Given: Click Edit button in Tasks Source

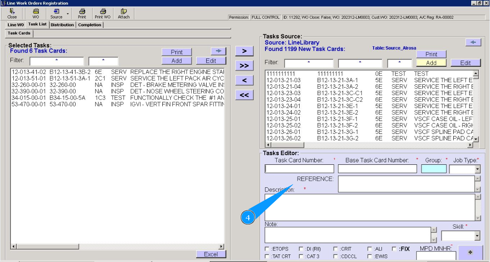Looking at the screenshot, I should click(466, 63).
